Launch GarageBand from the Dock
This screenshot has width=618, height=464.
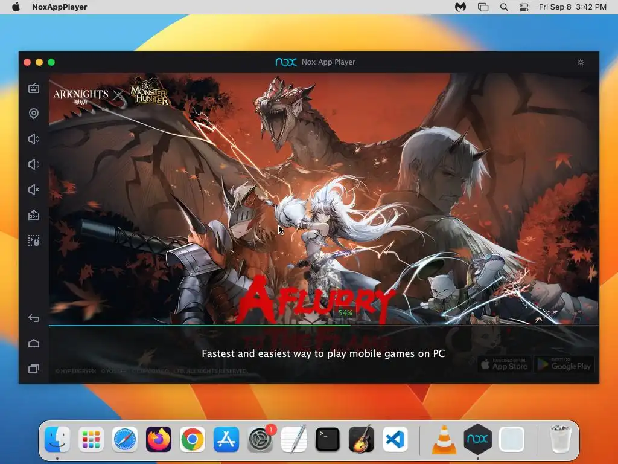click(x=362, y=439)
